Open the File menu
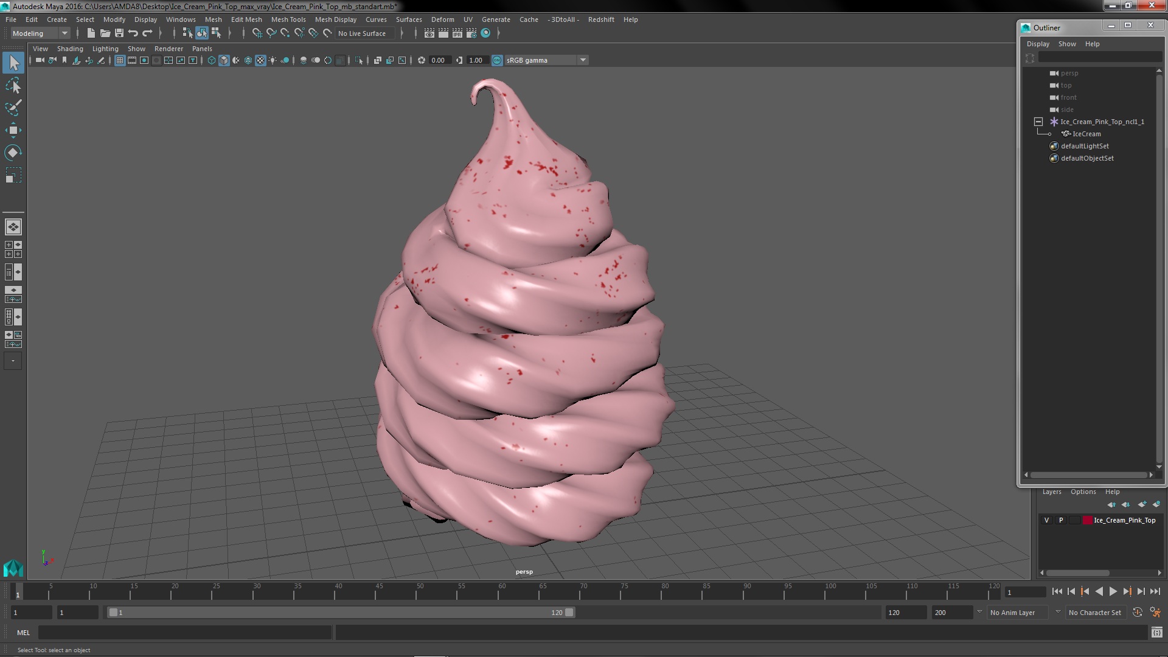1168x657 pixels. coord(11,19)
